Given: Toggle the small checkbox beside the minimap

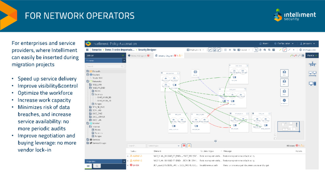Looking at the screenshot, I should click(x=275, y=138).
